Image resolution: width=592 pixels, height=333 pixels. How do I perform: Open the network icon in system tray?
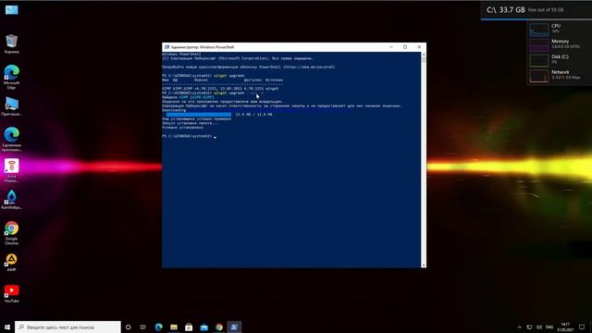529,327
